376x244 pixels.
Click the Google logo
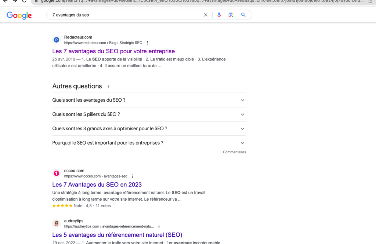point(19,15)
